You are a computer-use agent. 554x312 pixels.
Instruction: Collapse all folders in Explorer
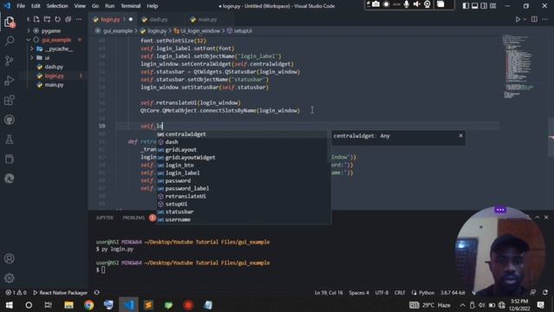click(x=68, y=19)
